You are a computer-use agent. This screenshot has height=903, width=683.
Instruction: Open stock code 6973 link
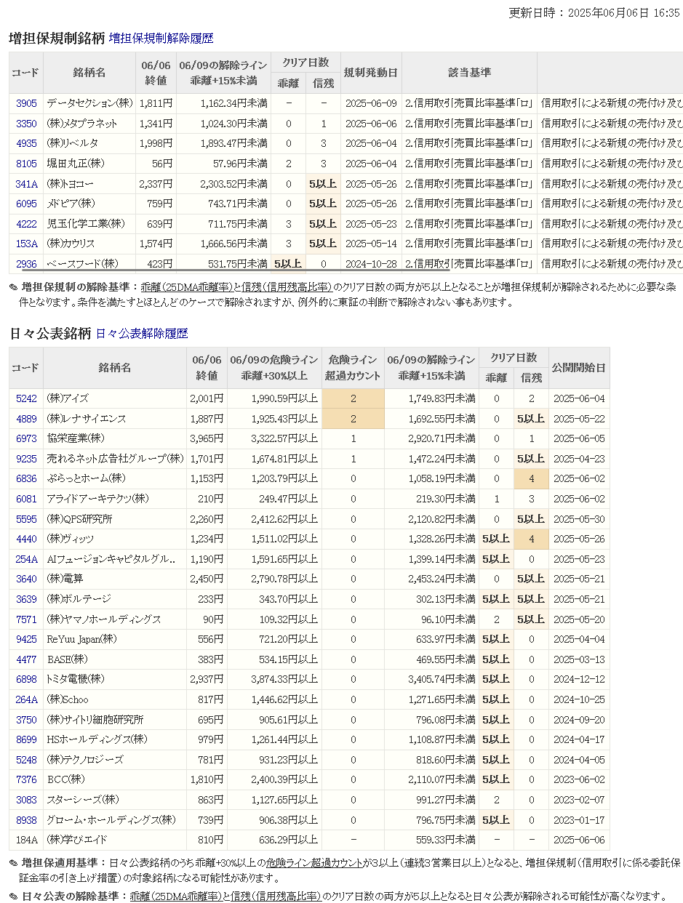(26, 438)
